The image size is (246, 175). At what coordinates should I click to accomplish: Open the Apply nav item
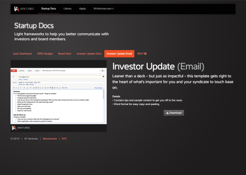(82, 9)
